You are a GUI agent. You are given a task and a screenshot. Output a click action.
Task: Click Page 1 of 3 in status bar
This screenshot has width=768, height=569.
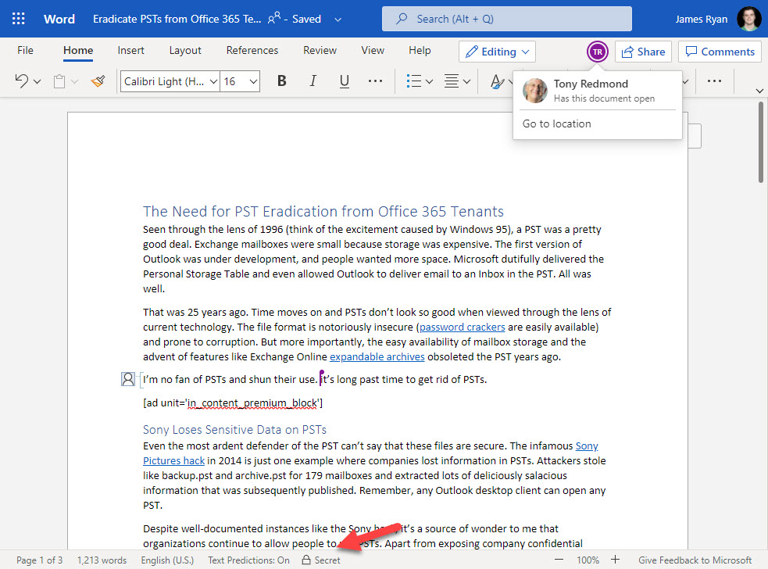[40, 560]
